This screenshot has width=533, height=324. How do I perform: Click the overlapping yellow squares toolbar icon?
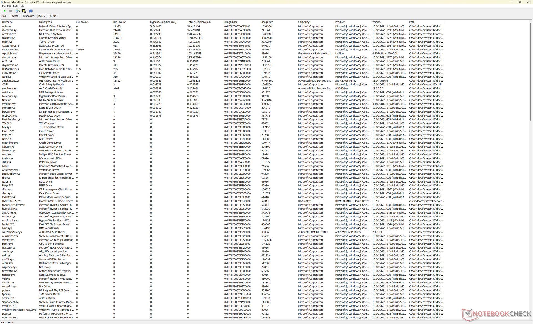point(24,11)
